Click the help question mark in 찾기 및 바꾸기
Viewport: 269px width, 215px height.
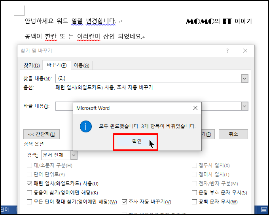(227, 51)
